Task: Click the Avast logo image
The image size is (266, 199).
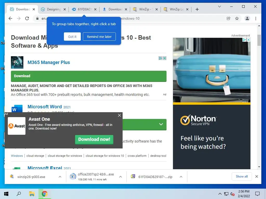Action: tap(17, 126)
